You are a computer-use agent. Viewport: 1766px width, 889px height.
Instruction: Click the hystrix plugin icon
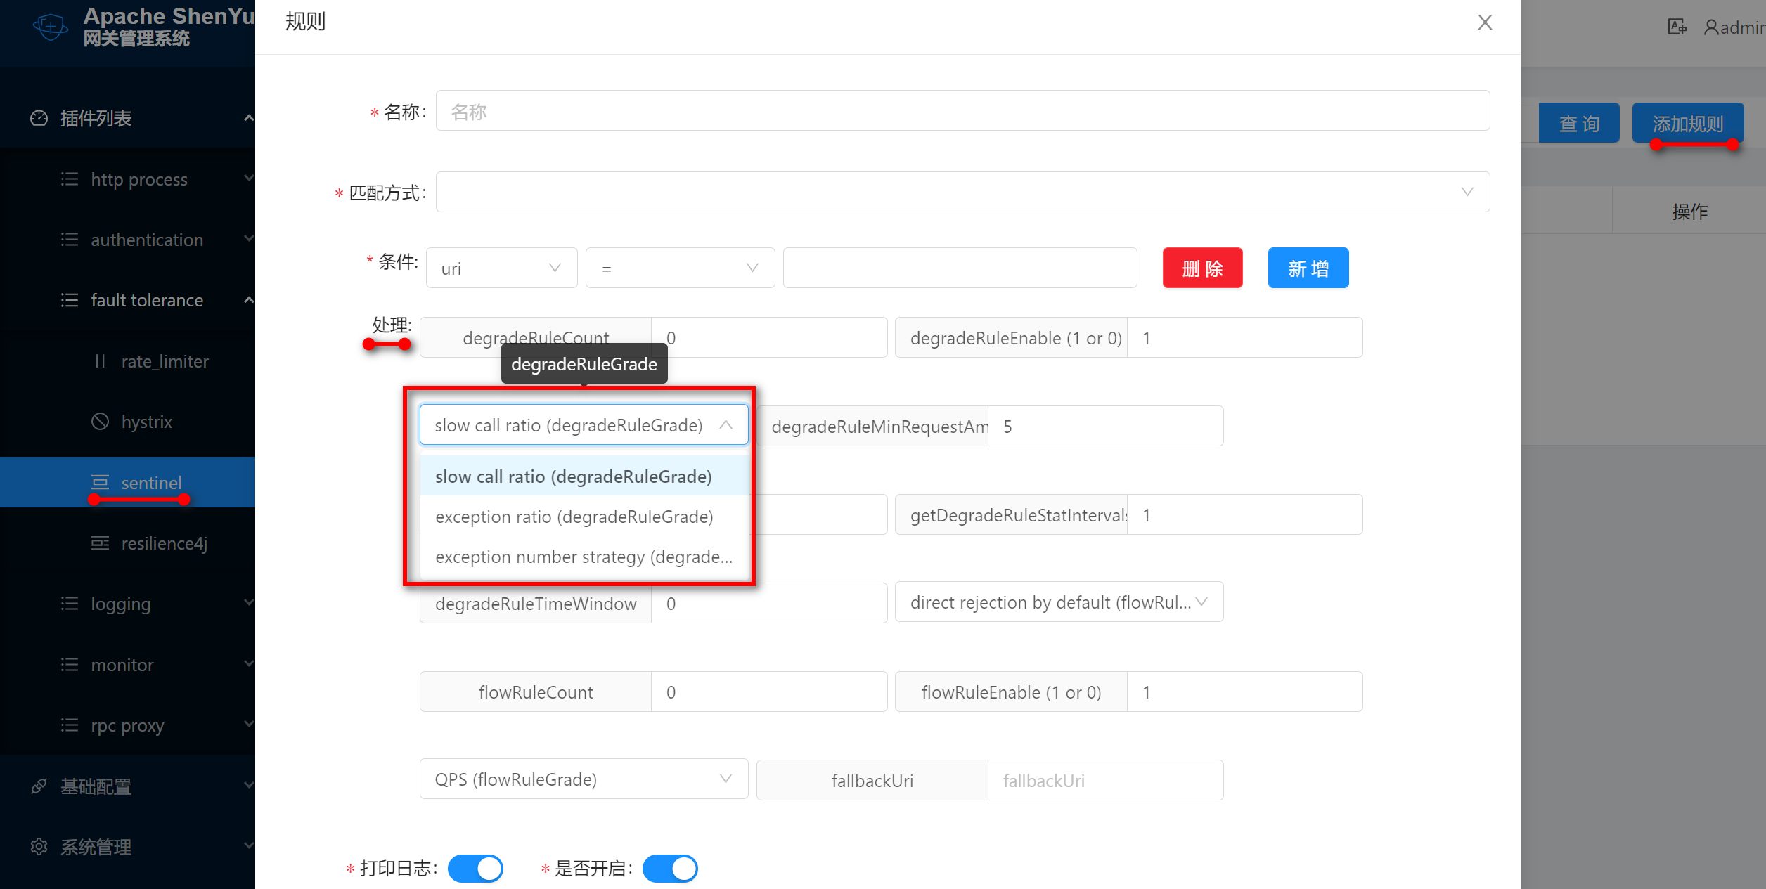[101, 422]
